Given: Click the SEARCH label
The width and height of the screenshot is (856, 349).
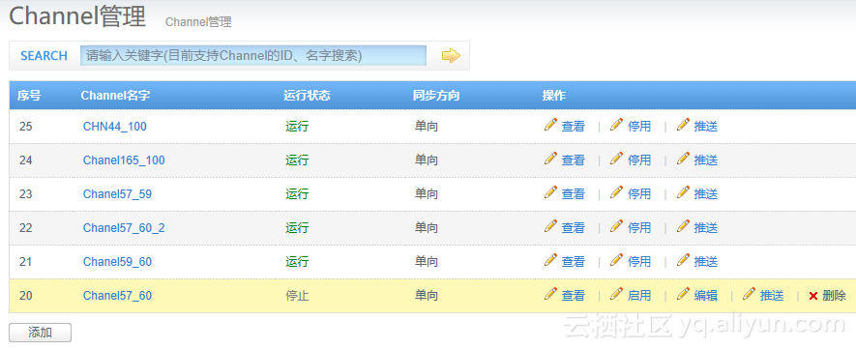Looking at the screenshot, I should click(x=44, y=56).
